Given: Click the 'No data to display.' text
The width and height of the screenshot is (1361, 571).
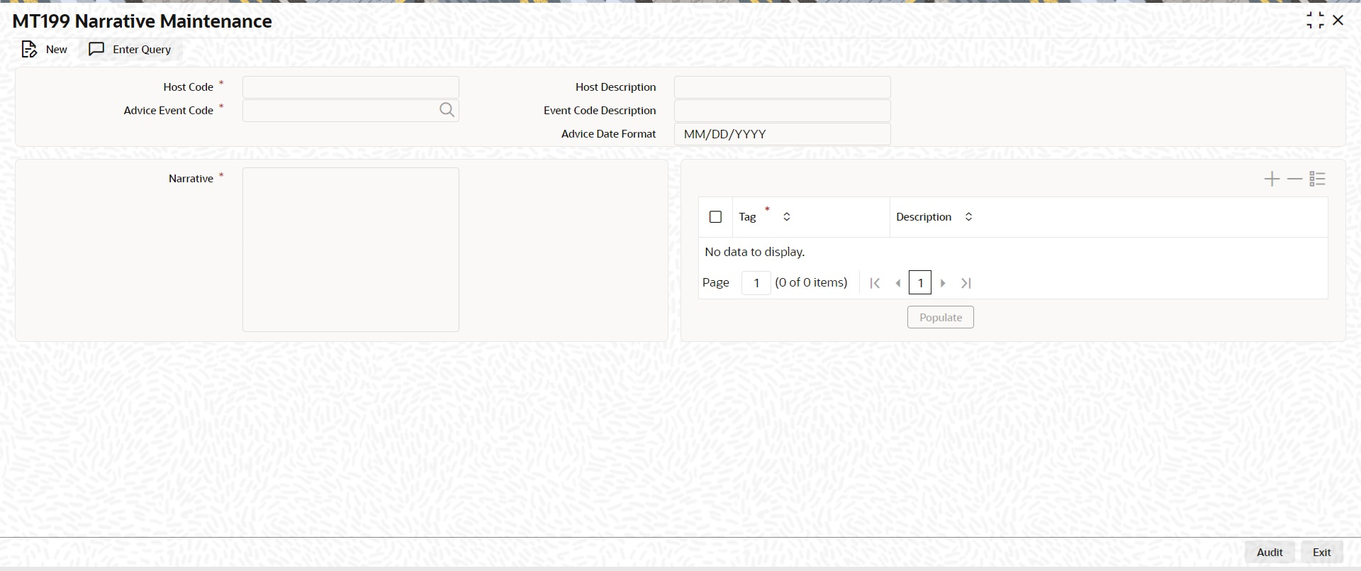Looking at the screenshot, I should point(754,252).
